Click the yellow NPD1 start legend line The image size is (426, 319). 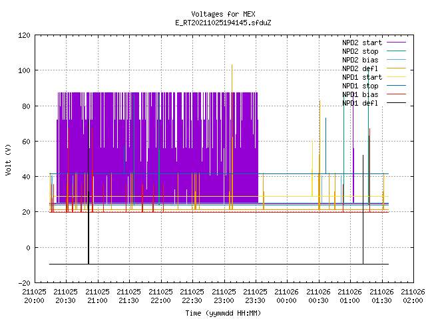click(x=397, y=77)
